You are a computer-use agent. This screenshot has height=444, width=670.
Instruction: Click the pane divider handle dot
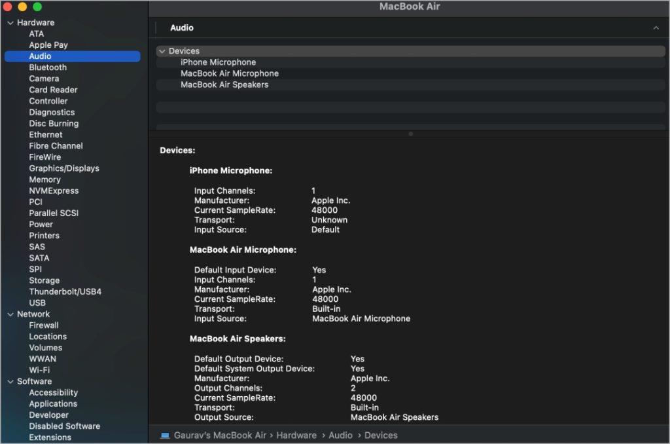point(411,134)
